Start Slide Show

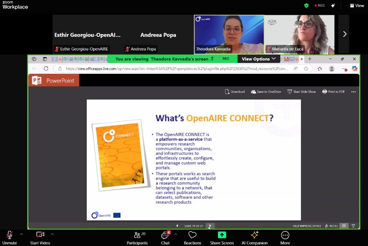pos(302,91)
